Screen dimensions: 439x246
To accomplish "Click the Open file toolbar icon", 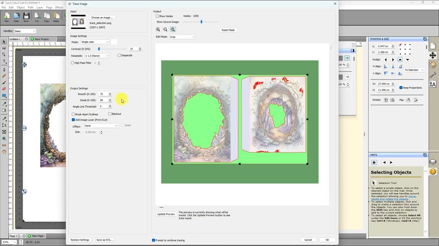I will pos(16,17).
